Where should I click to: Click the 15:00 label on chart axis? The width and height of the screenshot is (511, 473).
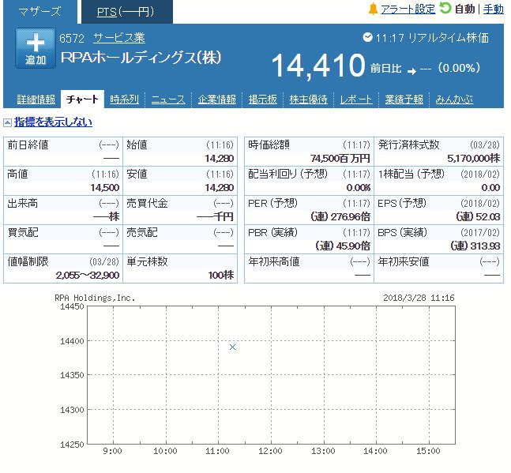tap(428, 452)
